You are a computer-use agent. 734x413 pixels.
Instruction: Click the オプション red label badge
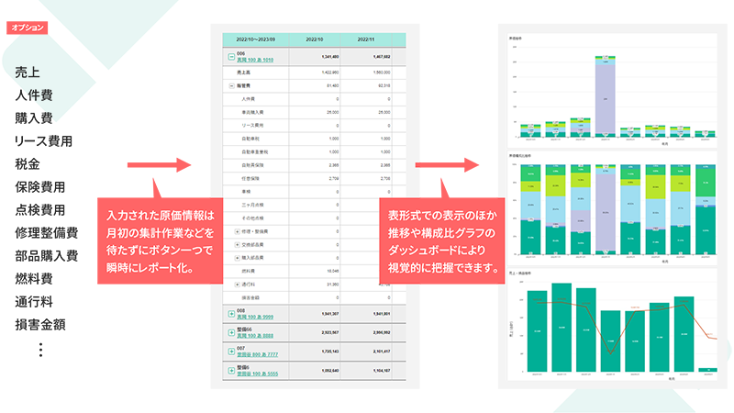click(27, 28)
